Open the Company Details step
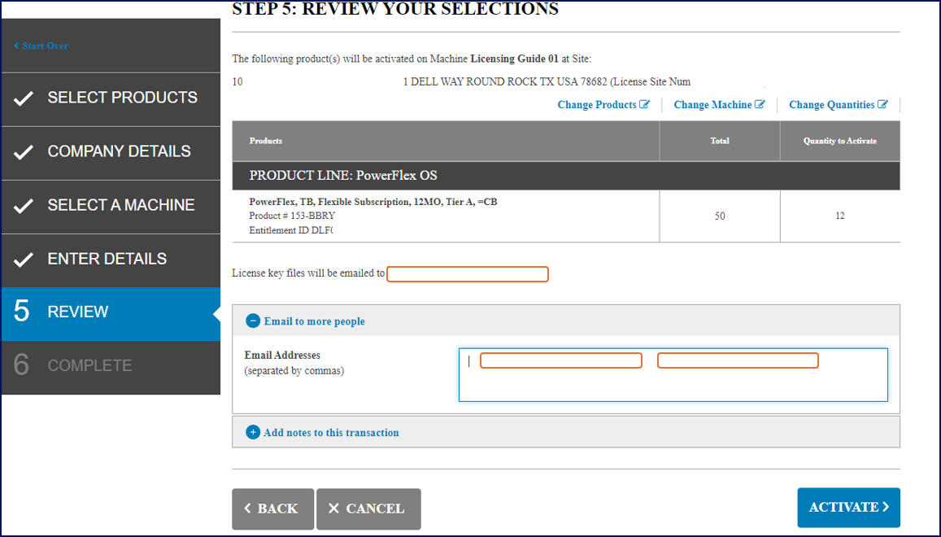The height and width of the screenshot is (537, 941). point(111,153)
